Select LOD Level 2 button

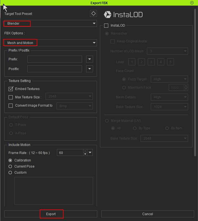point(141,62)
